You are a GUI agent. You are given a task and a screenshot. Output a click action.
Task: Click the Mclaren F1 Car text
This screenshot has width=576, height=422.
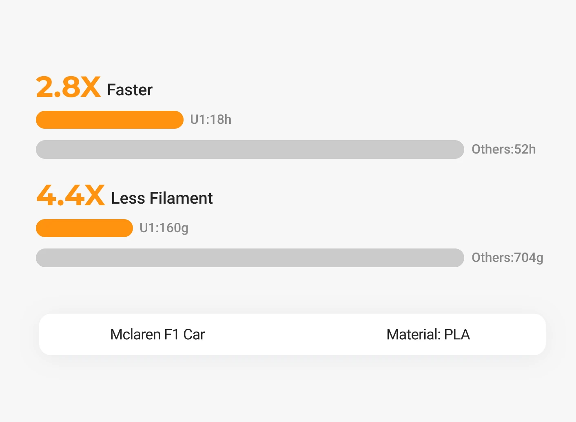(x=157, y=334)
